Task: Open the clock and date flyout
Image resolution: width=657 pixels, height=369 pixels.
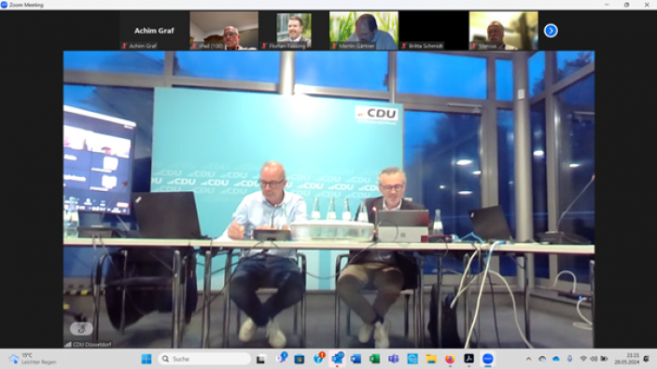Action: pos(626,359)
